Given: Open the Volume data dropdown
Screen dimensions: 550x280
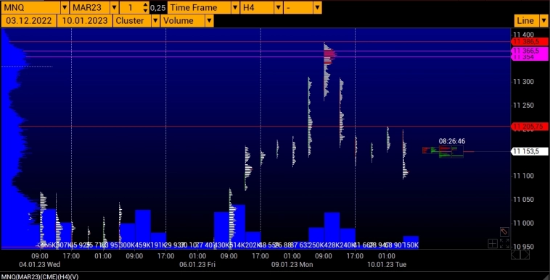Looking at the screenshot, I should point(209,21).
